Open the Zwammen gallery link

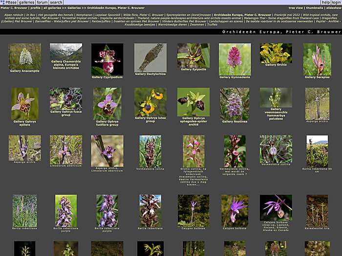click(x=197, y=24)
